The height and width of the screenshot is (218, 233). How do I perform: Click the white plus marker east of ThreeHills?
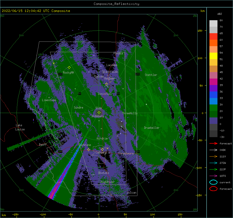click(x=146, y=104)
